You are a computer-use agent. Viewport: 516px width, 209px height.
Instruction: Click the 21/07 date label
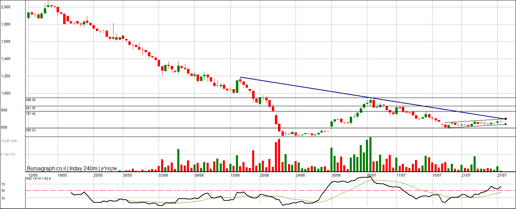[x=466, y=175]
